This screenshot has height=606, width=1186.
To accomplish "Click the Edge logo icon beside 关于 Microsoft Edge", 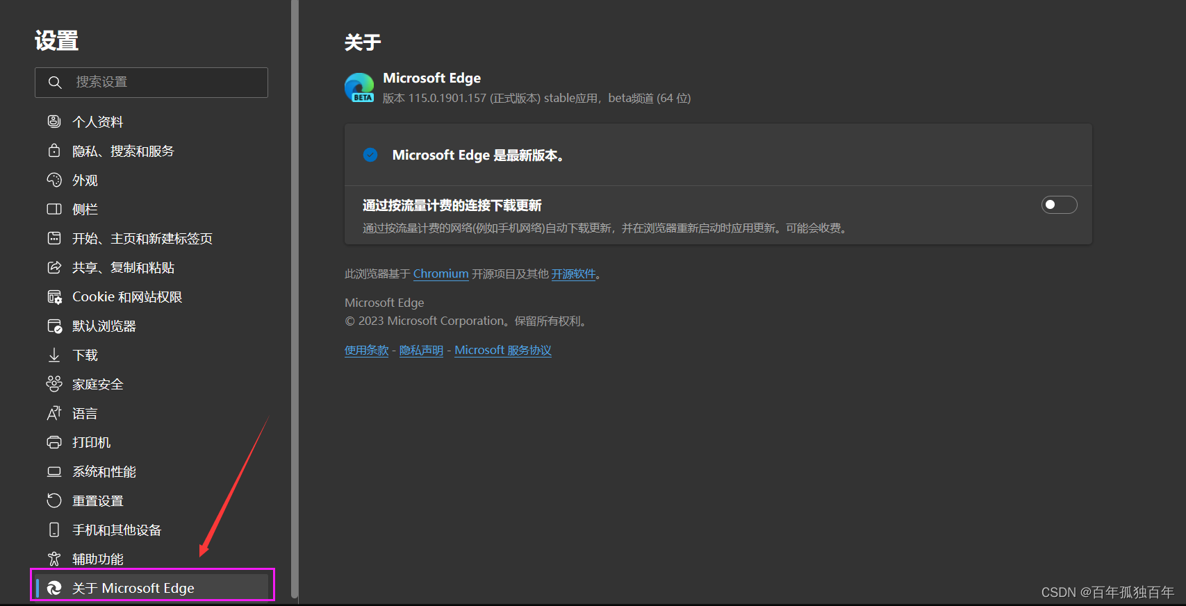I will tap(54, 588).
